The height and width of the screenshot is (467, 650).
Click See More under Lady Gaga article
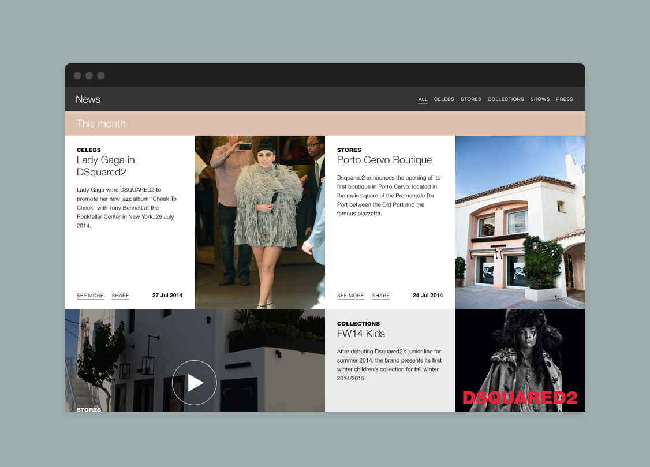(x=90, y=296)
